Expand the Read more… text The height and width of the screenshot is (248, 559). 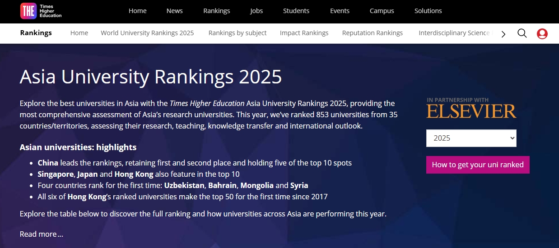click(41, 234)
